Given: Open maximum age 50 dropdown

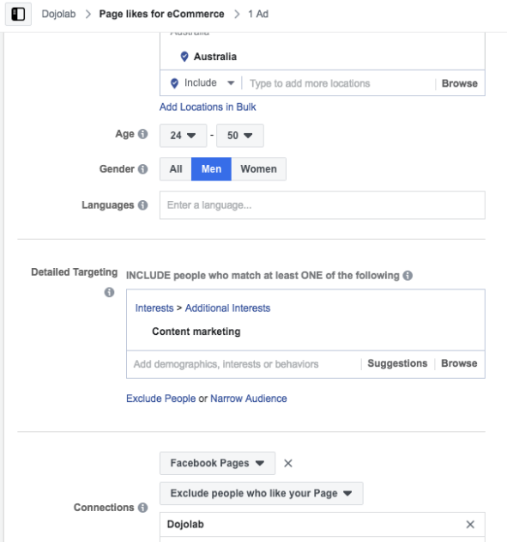Looking at the screenshot, I should click(240, 136).
